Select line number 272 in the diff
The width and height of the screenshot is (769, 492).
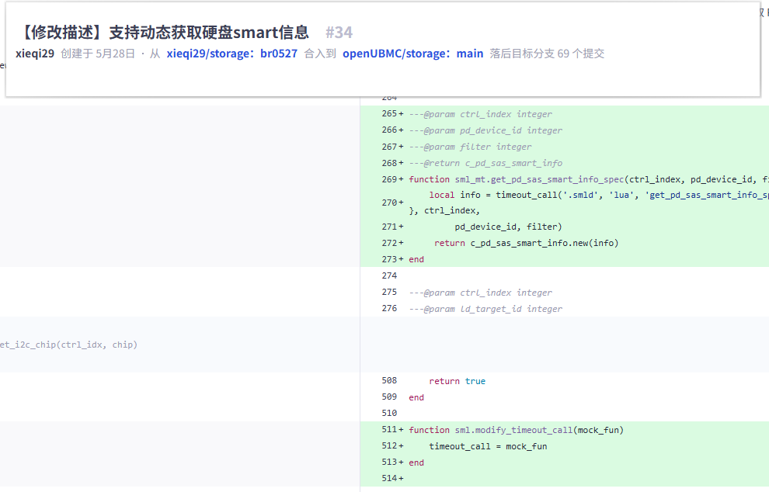tap(389, 243)
